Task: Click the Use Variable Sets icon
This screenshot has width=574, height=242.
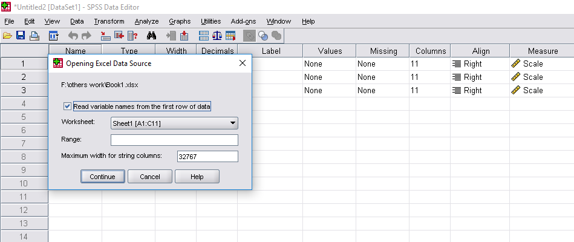Action: [x=263, y=36]
